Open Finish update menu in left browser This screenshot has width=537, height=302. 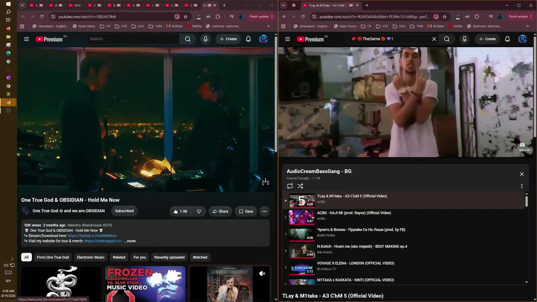click(261, 17)
